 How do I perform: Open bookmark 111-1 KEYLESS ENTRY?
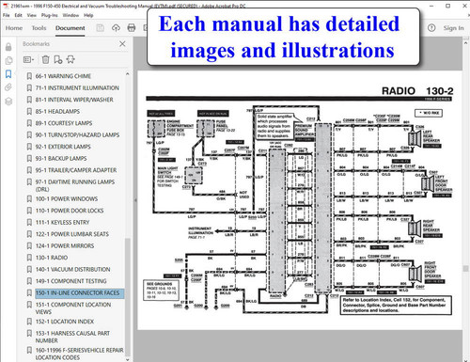pyautogui.click(x=62, y=223)
